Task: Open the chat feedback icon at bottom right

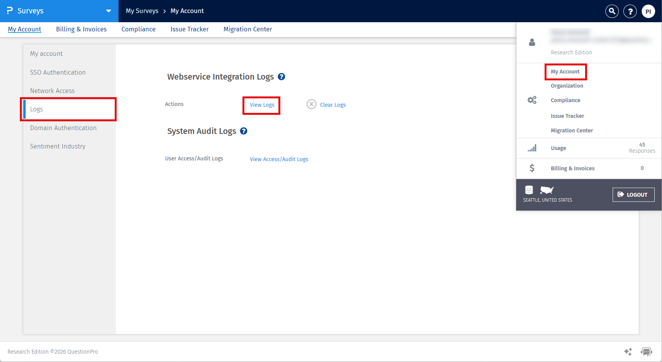Action: (646, 351)
